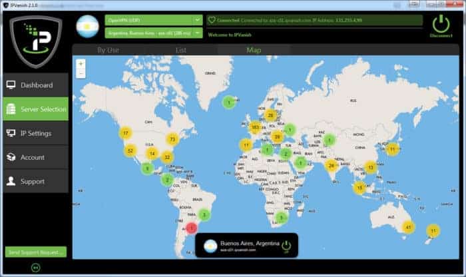The height and width of the screenshot is (277, 466).
Task: Select the California cluster marker 52
Action: [x=130, y=150]
